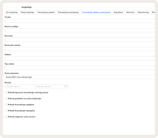Open Vrsta datoteke Excel 2007 dropdown
This screenshot has width=158, height=138.
pyautogui.click(x=80, y=77)
